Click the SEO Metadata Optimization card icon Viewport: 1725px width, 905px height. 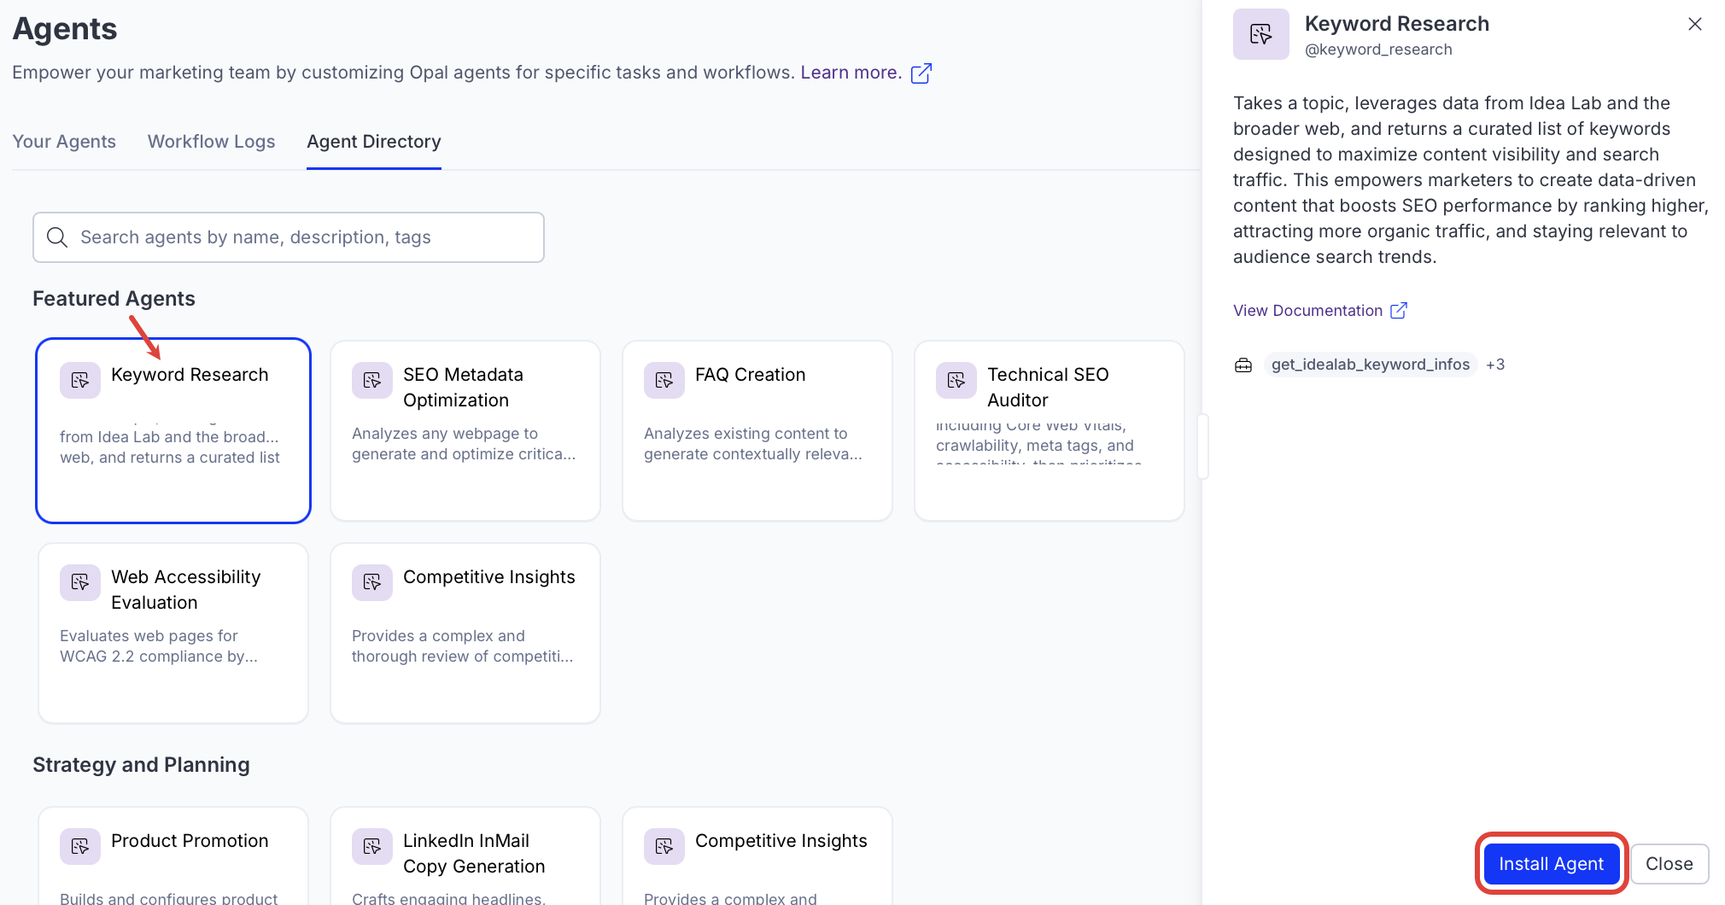point(372,380)
